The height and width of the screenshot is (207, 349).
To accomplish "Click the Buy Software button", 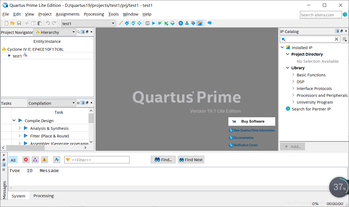I will pos(252,121).
